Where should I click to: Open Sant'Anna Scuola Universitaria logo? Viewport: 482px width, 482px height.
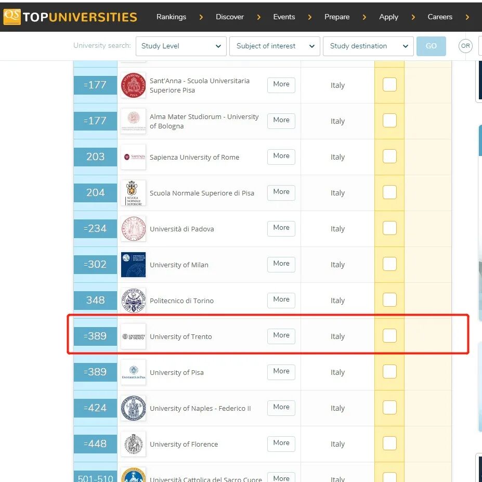[x=133, y=85]
